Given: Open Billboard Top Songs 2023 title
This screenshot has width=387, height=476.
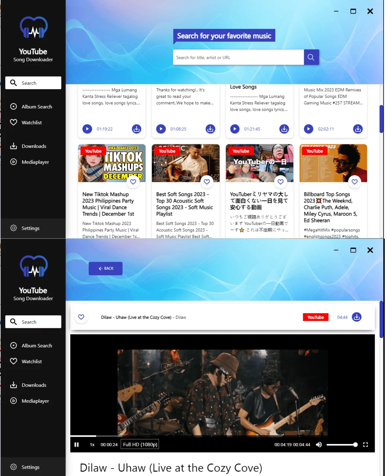Looking at the screenshot, I should [x=330, y=207].
